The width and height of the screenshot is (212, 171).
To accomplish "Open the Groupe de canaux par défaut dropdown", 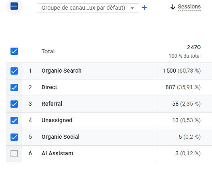I will click(88, 8).
